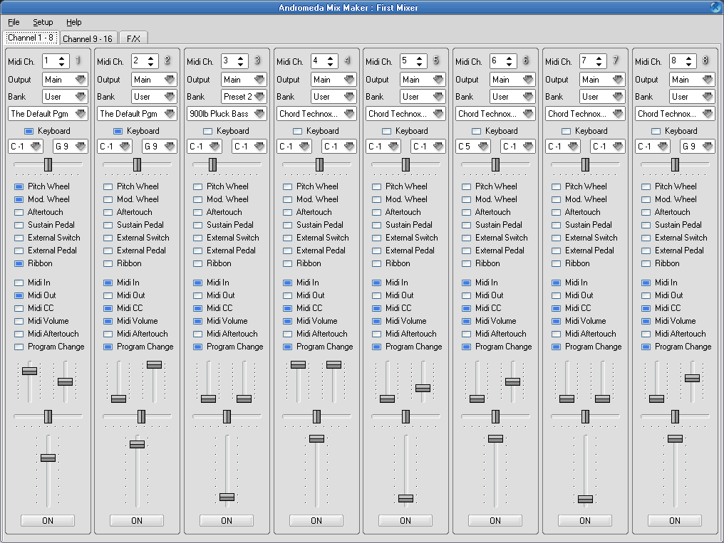Click the ON button for channel 2
The width and height of the screenshot is (724, 543).
pos(137,520)
